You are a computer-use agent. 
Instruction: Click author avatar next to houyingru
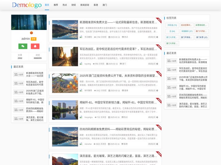point(81,117)
